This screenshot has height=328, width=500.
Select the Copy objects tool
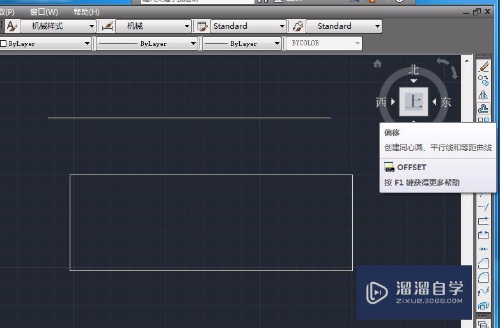pos(483,81)
